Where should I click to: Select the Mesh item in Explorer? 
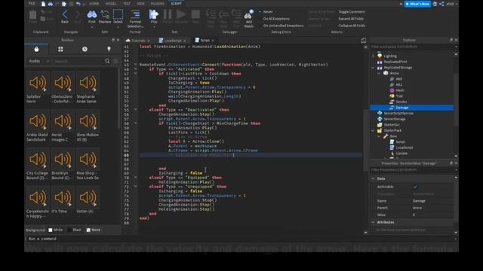pyautogui.click(x=397, y=90)
